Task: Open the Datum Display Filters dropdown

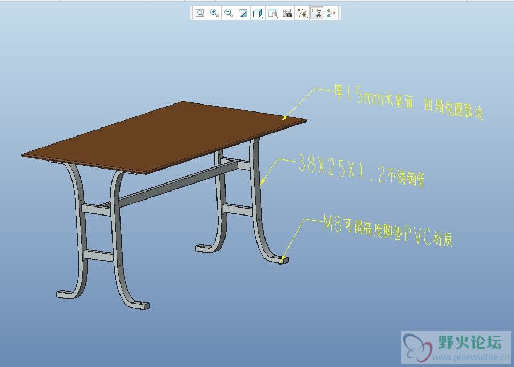Action: [x=302, y=13]
